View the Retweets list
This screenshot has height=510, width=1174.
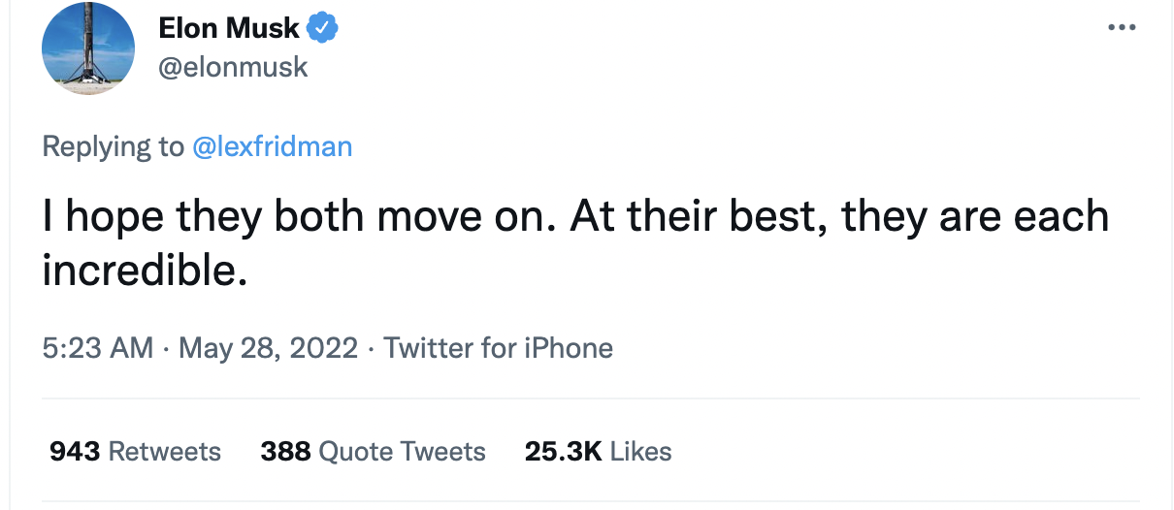point(165,451)
